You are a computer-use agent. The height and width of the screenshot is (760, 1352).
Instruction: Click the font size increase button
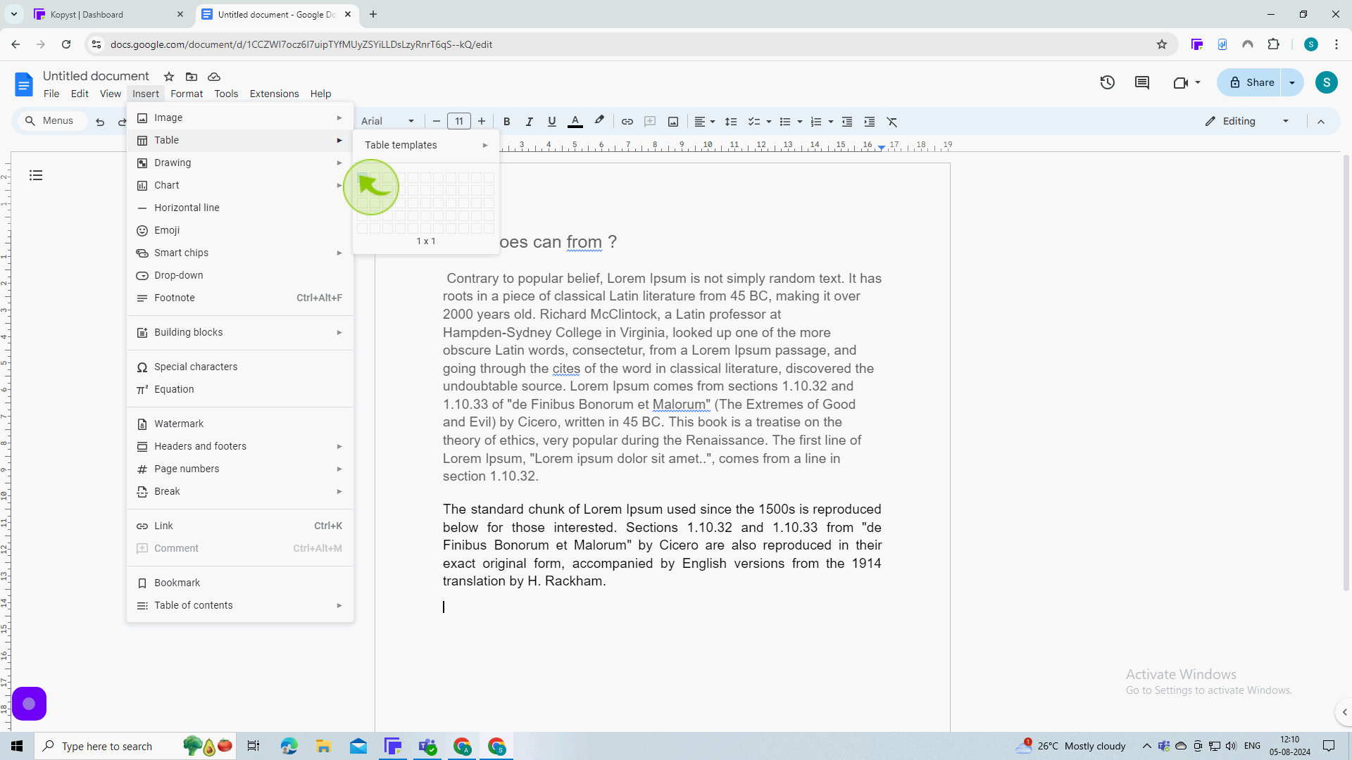pos(482,122)
